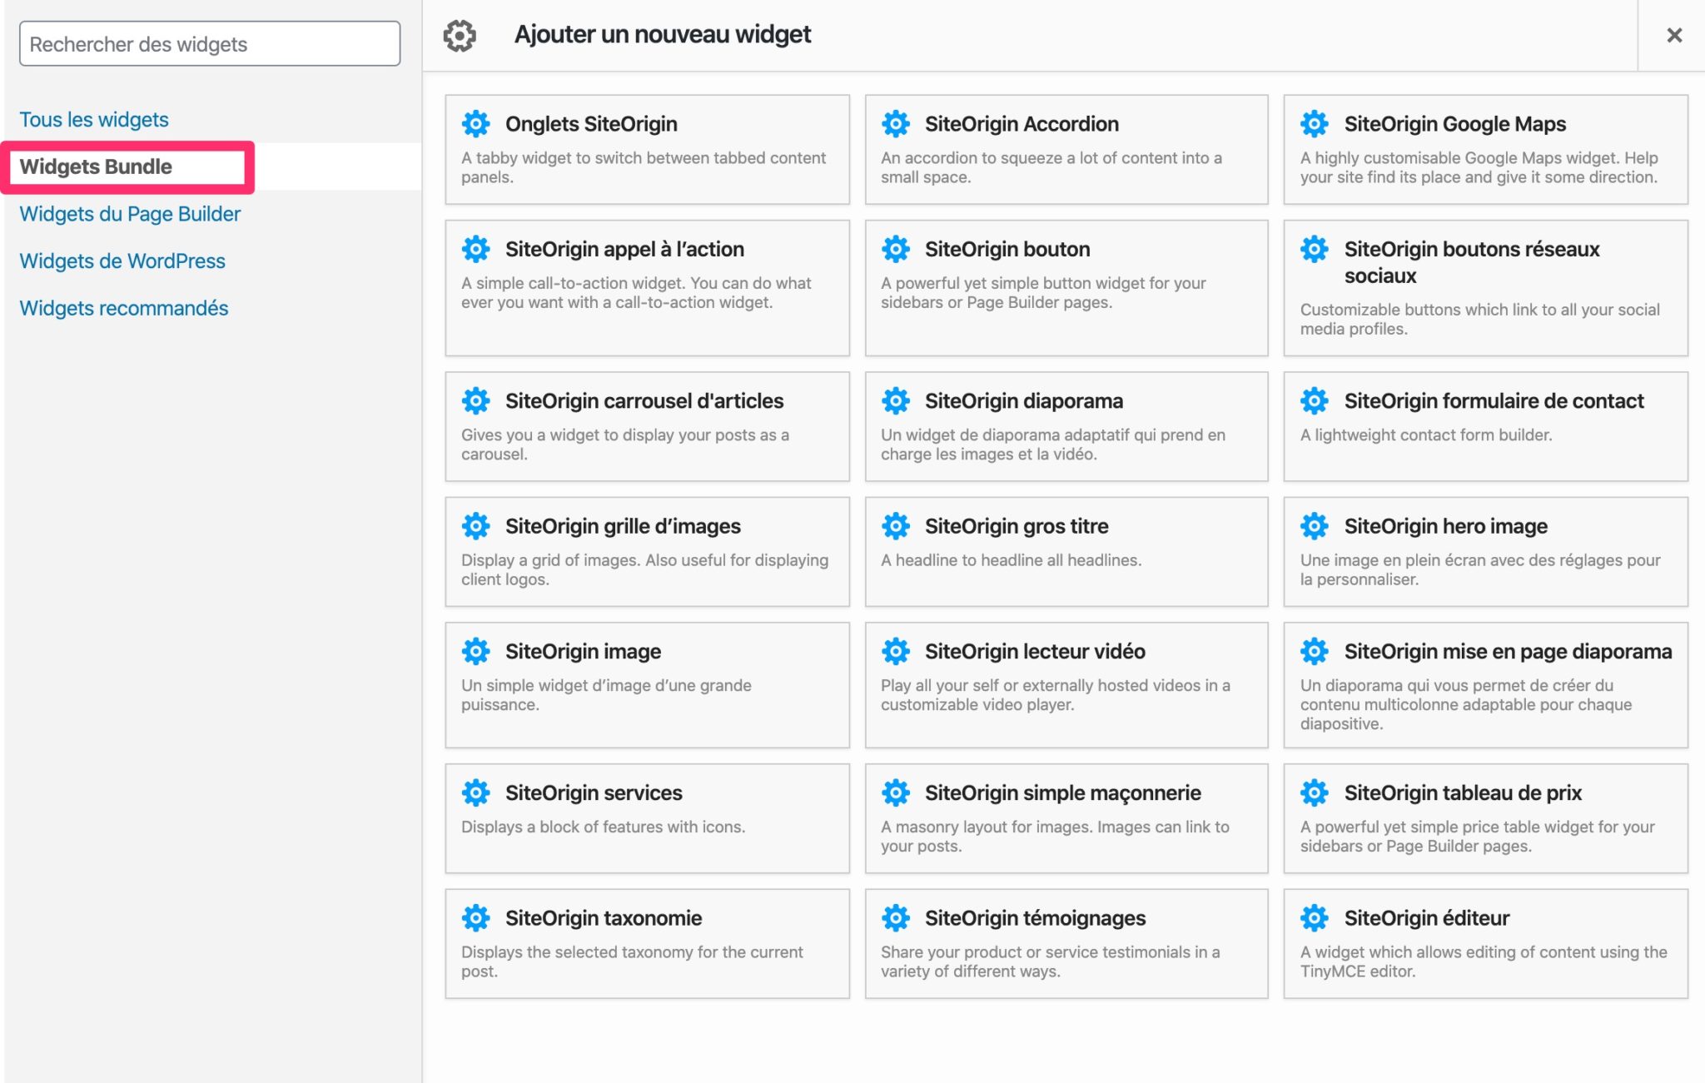1705x1083 pixels.
Task: Switch to Widgets de WordPress
Action: tap(122, 261)
